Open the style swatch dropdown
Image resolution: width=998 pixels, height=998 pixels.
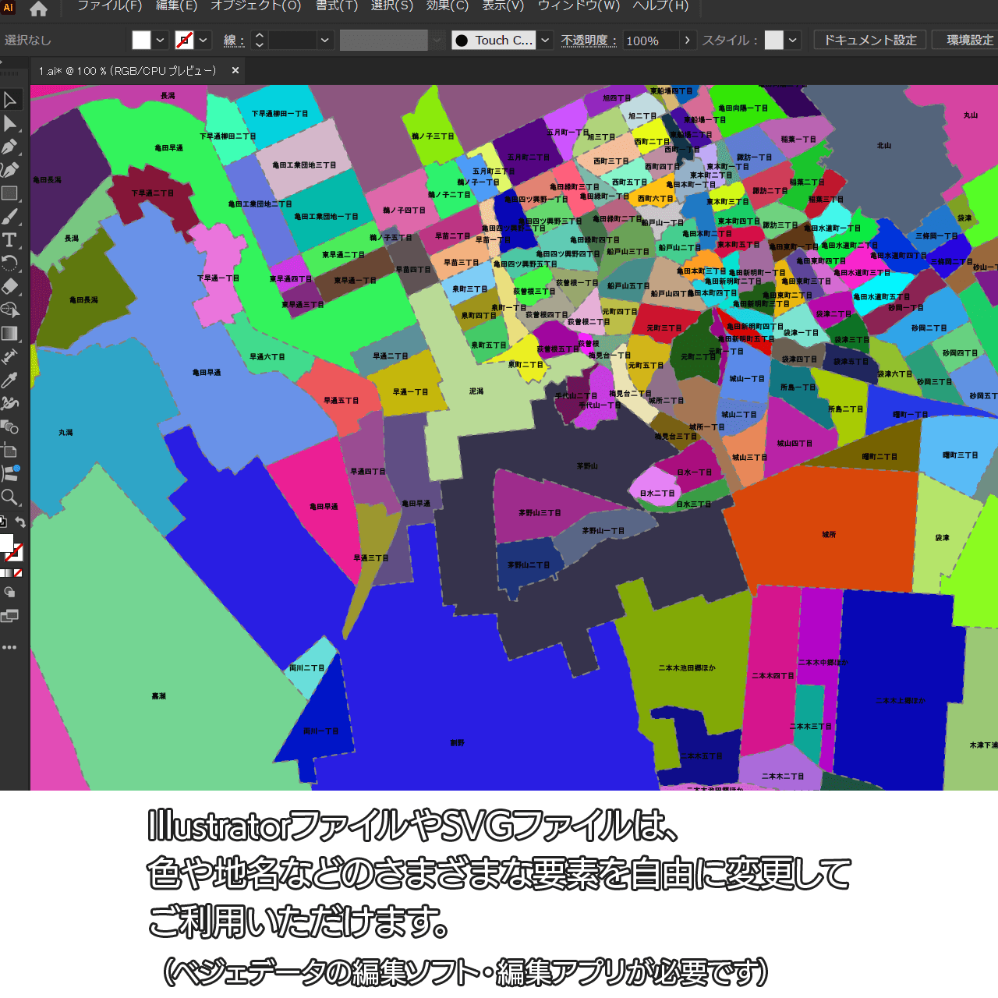tap(793, 41)
